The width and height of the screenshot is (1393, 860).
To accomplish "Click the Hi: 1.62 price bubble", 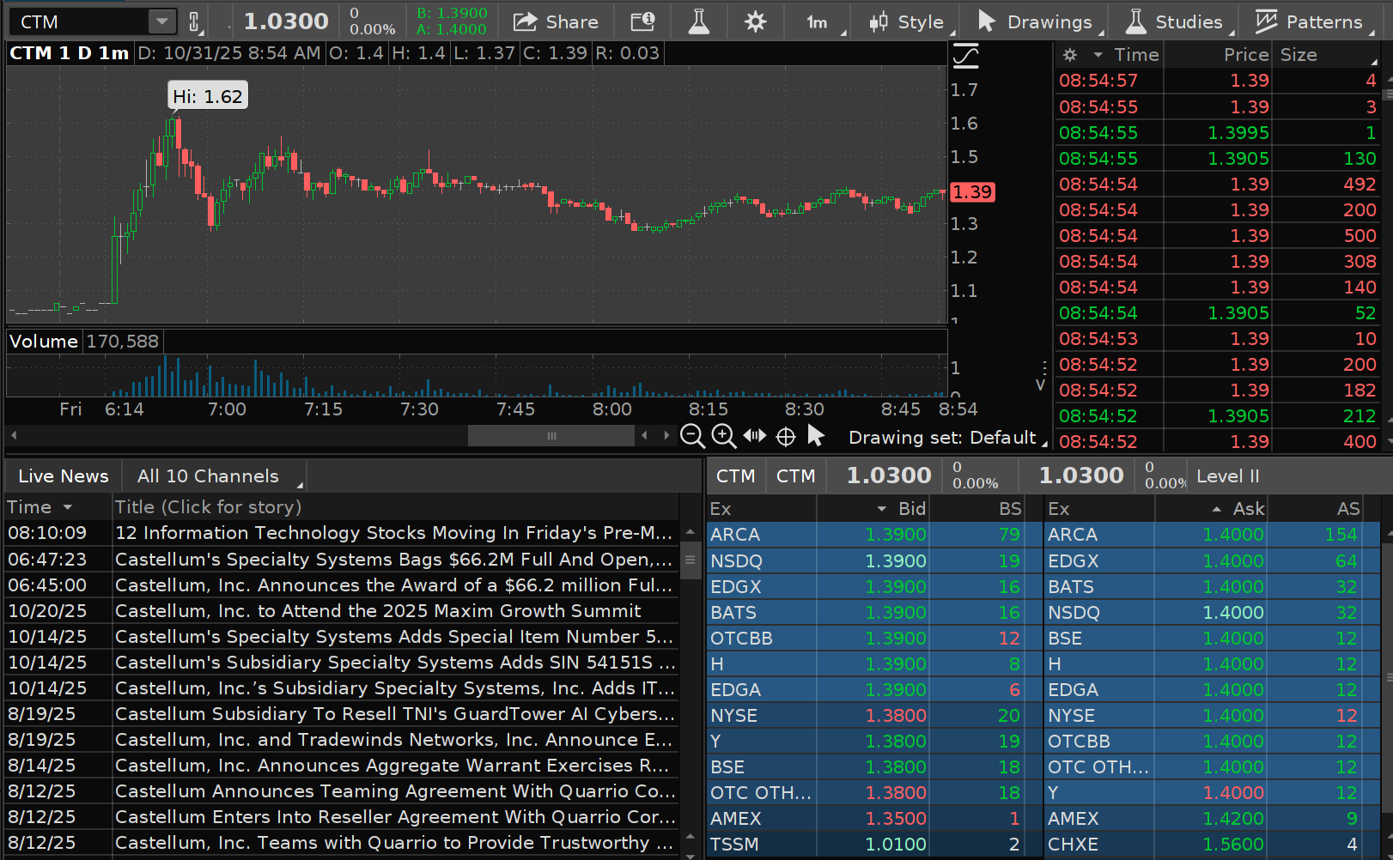I will [x=208, y=96].
